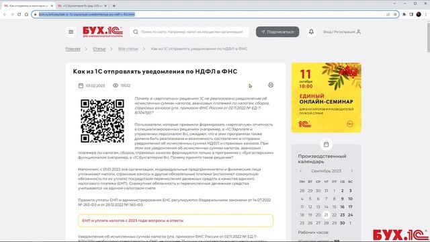The height and width of the screenshot is (242, 430).
Task: Go back in browser history
Action: click(x=5, y=14)
